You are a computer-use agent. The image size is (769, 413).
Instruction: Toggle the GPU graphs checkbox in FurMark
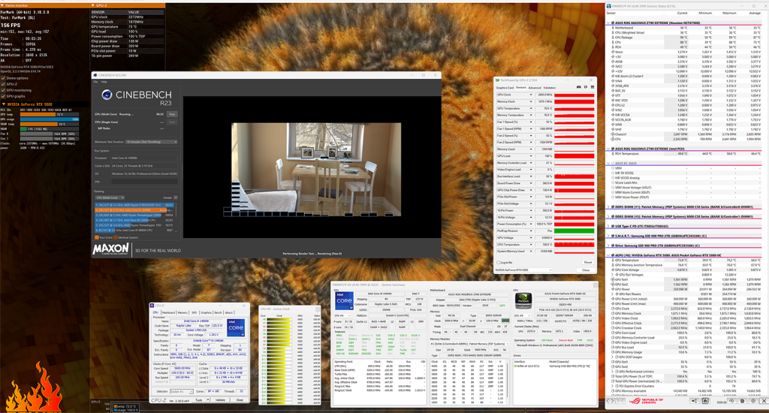4,96
